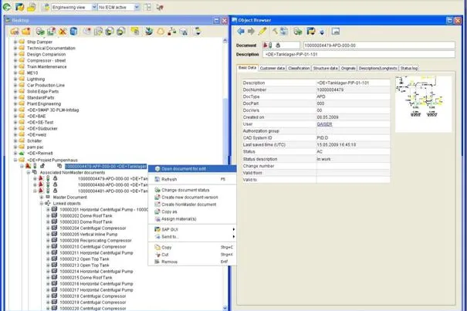Click the last icon in the top toolbar

[160, 7]
